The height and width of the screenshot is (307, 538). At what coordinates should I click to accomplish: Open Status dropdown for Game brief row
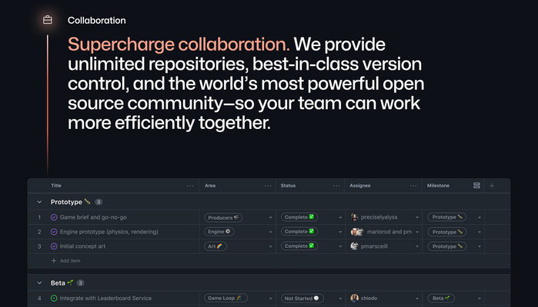tap(340, 217)
